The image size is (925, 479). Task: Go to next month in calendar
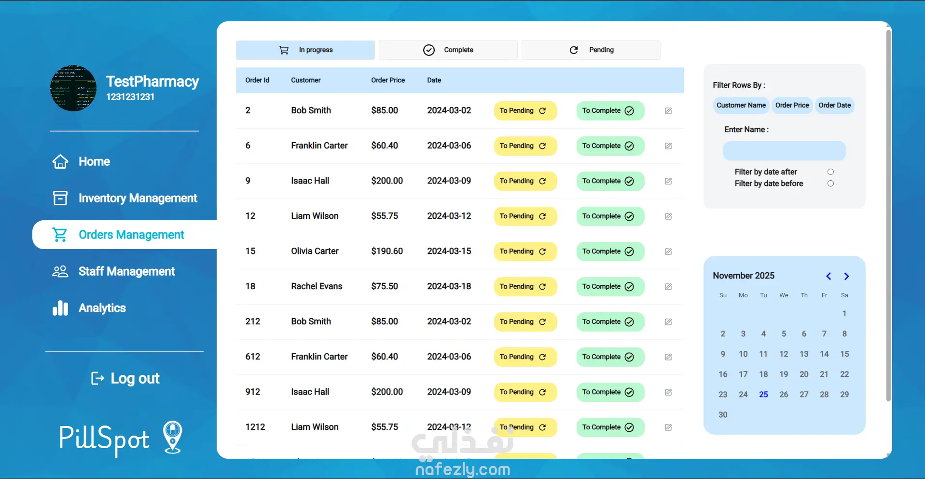coord(846,276)
